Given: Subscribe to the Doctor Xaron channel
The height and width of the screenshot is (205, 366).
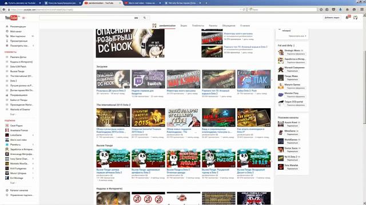Looking at the screenshot, I should 292,151.
